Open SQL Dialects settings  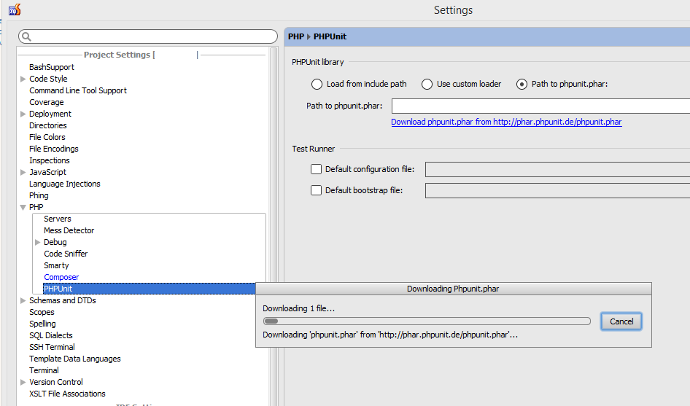[x=50, y=335]
